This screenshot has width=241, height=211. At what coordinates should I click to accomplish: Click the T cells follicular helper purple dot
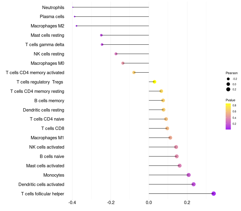(x=214, y=194)
